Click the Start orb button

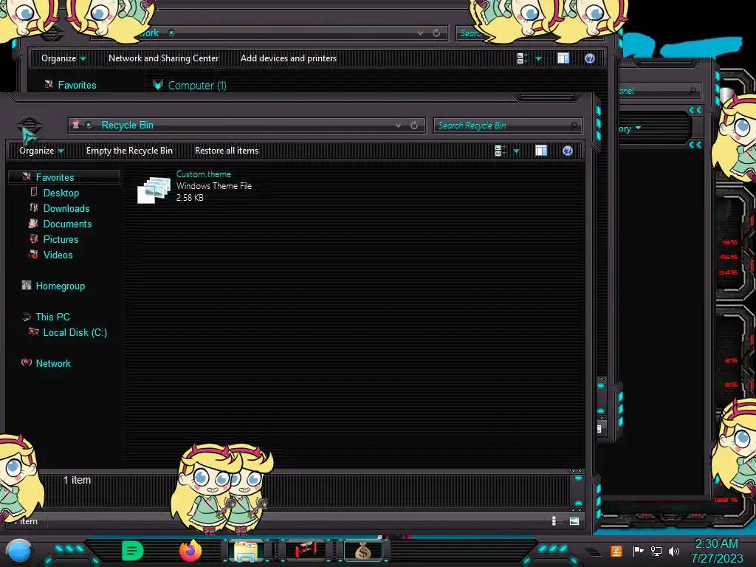[x=19, y=551]
